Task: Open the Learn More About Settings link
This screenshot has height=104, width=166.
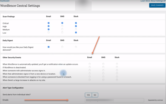Action: (153, 1)
